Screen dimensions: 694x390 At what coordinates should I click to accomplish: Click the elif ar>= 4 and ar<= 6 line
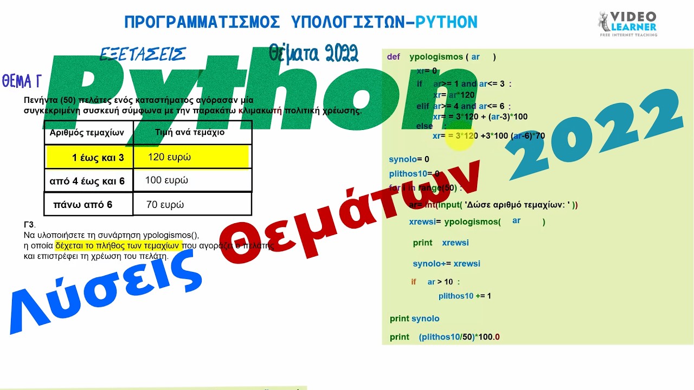coord(464,106)
